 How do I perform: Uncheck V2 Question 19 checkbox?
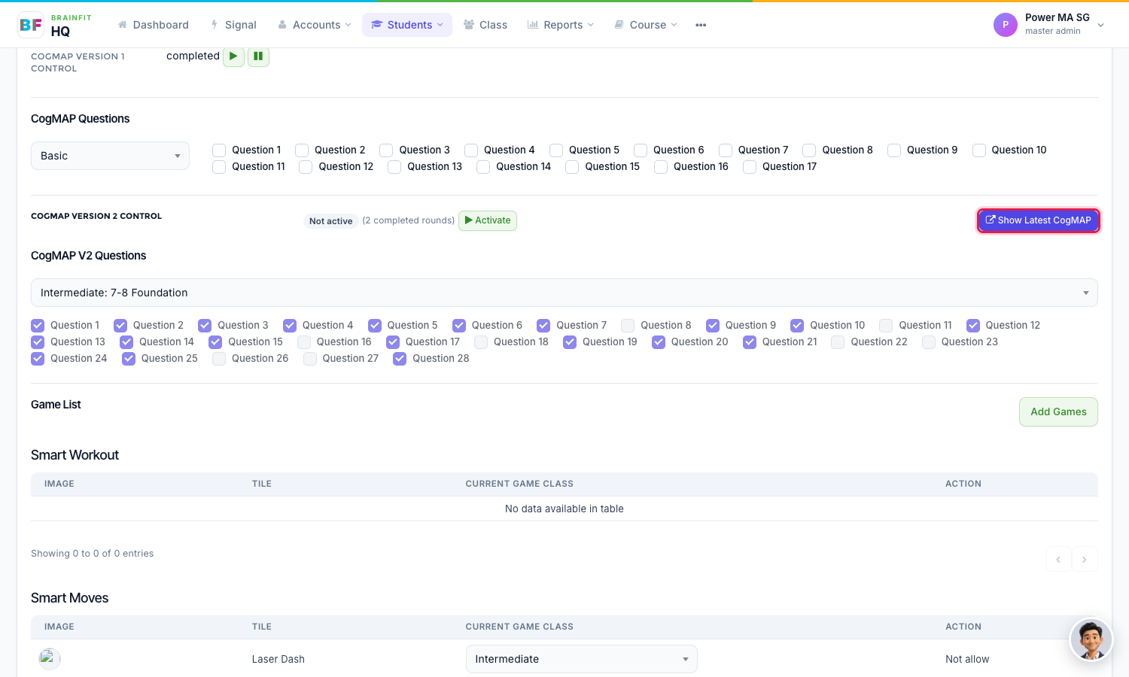click(x=570, y=342)
